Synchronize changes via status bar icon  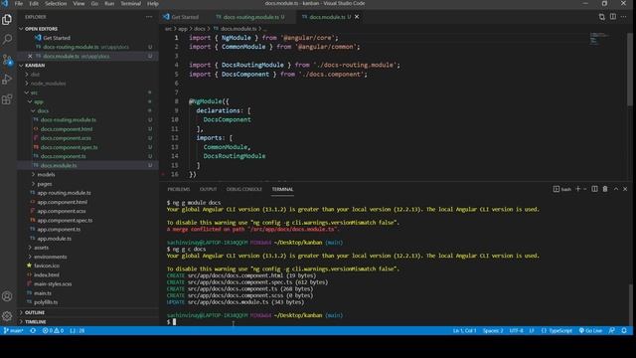(x=33, y=331)
